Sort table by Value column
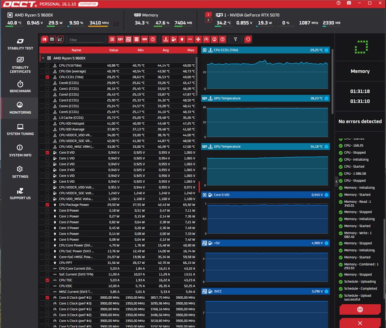Screen dimensions: 386x328 click(114, 50)
